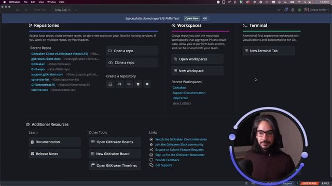Open a New Terminal Tab
Image resolution: width=332 pixels, height=186 pixels.
[x=269, y=51]
